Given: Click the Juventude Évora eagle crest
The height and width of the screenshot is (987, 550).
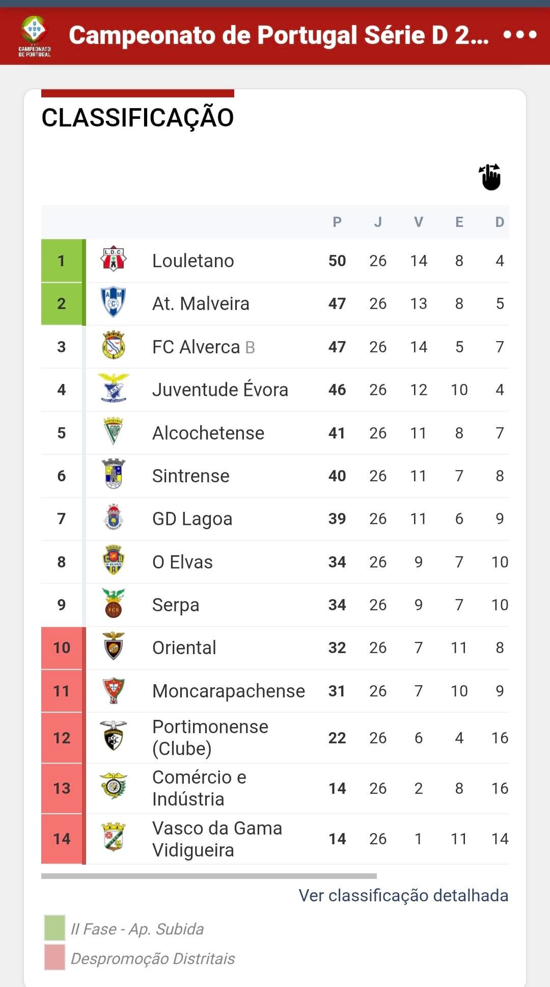Looking at the screenshot, I should [113, 388].
